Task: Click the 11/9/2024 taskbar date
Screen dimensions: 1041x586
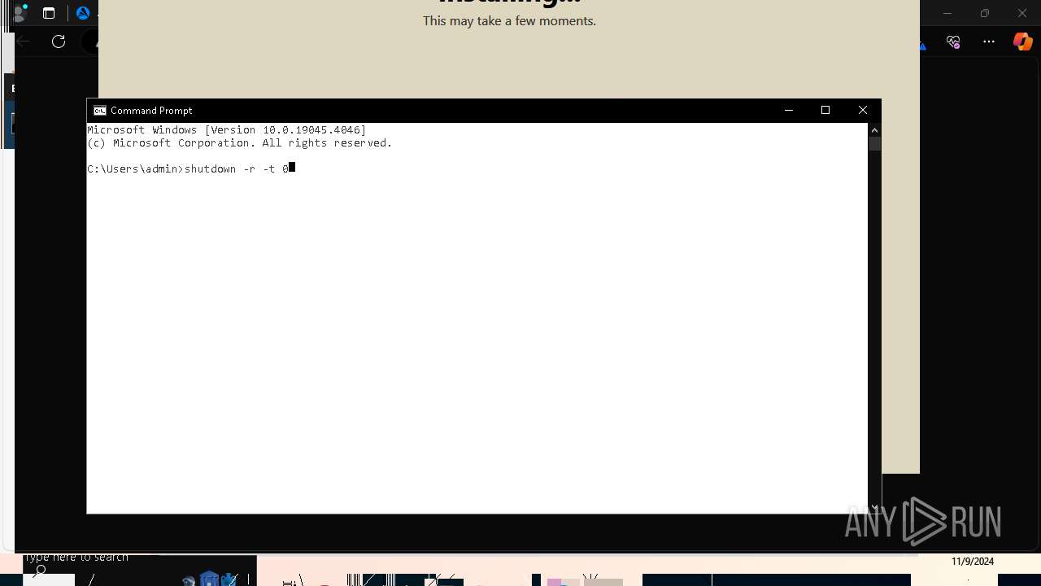Action: (x=973, y=562)
